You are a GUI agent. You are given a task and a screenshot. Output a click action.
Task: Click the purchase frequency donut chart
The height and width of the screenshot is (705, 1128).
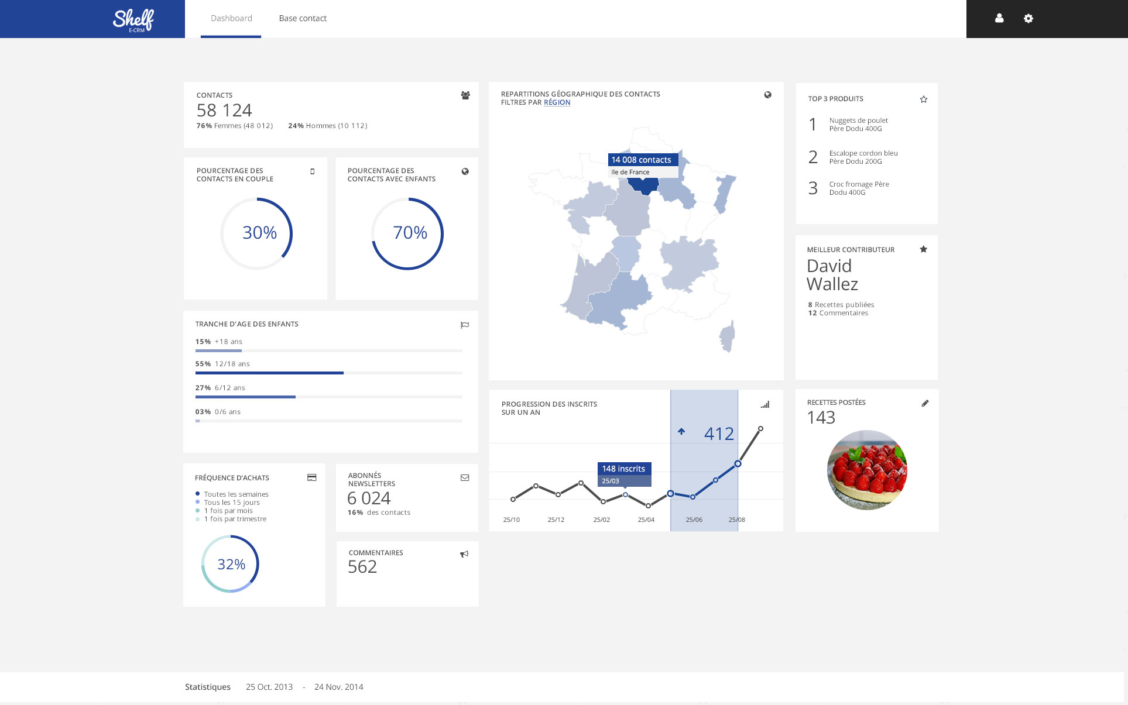(x=231, y=563)
